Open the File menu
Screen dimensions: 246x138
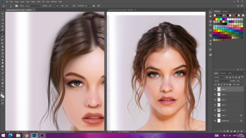[x=7, y=2]
